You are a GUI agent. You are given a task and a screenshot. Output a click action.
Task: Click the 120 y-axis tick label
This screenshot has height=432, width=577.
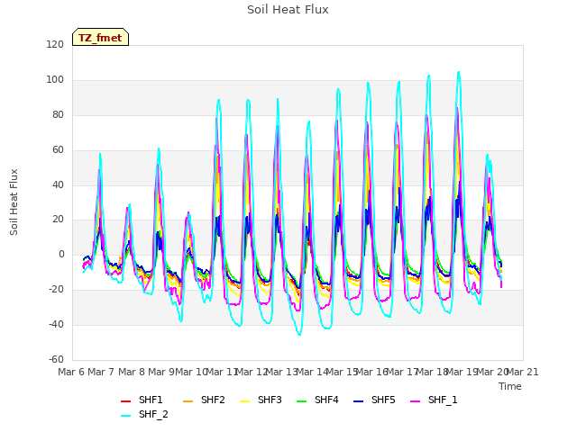coord(55,45)
